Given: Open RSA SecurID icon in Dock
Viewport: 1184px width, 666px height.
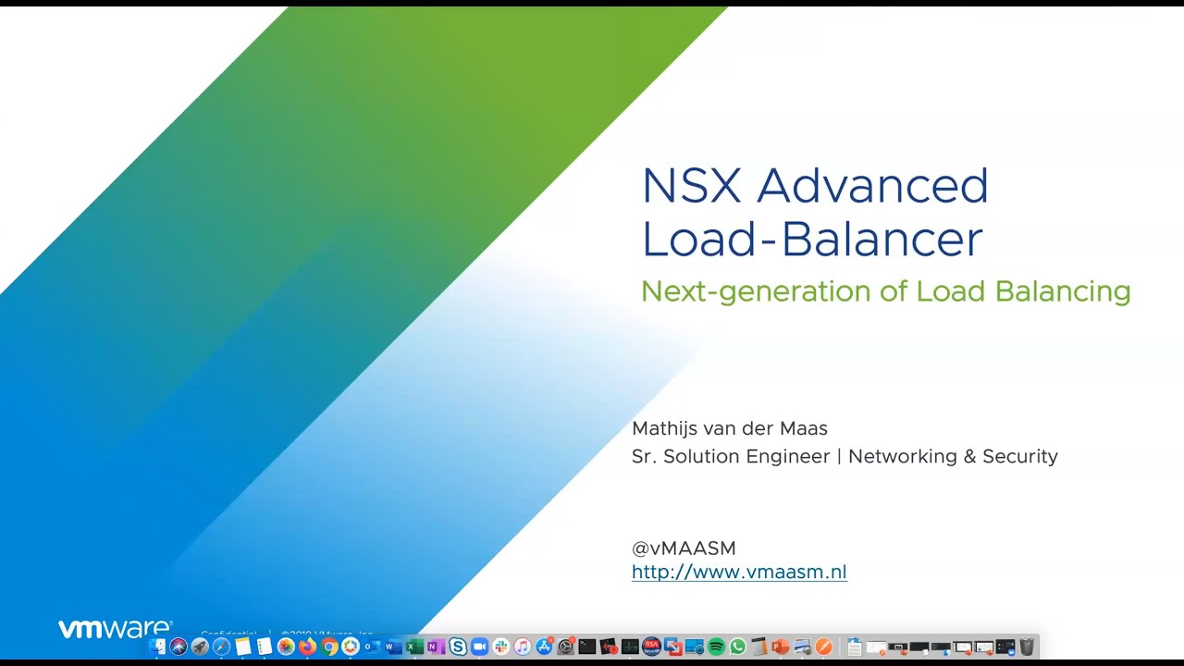Looking at the screenshot, I should pyautogui.click(x=651, y=647).
